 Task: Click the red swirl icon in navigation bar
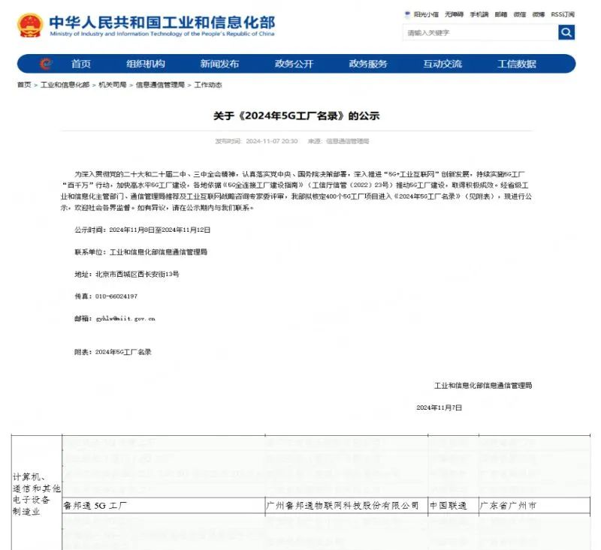[47, 64]
